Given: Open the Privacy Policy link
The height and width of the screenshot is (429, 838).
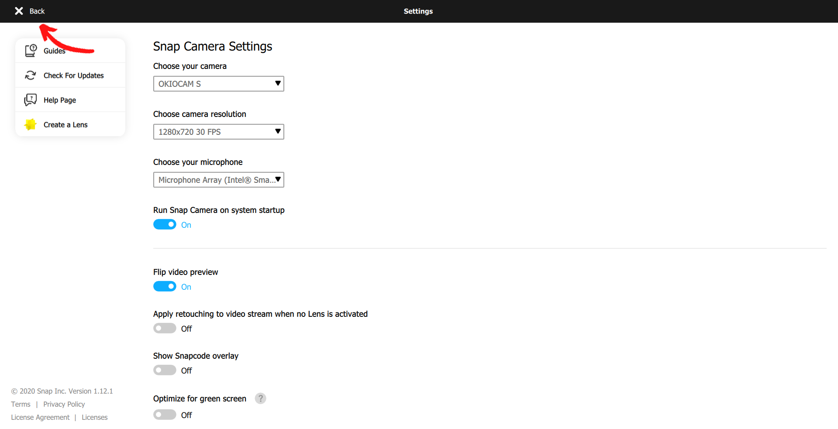Looking at the screenshot, I should click(x=64, y=404).
